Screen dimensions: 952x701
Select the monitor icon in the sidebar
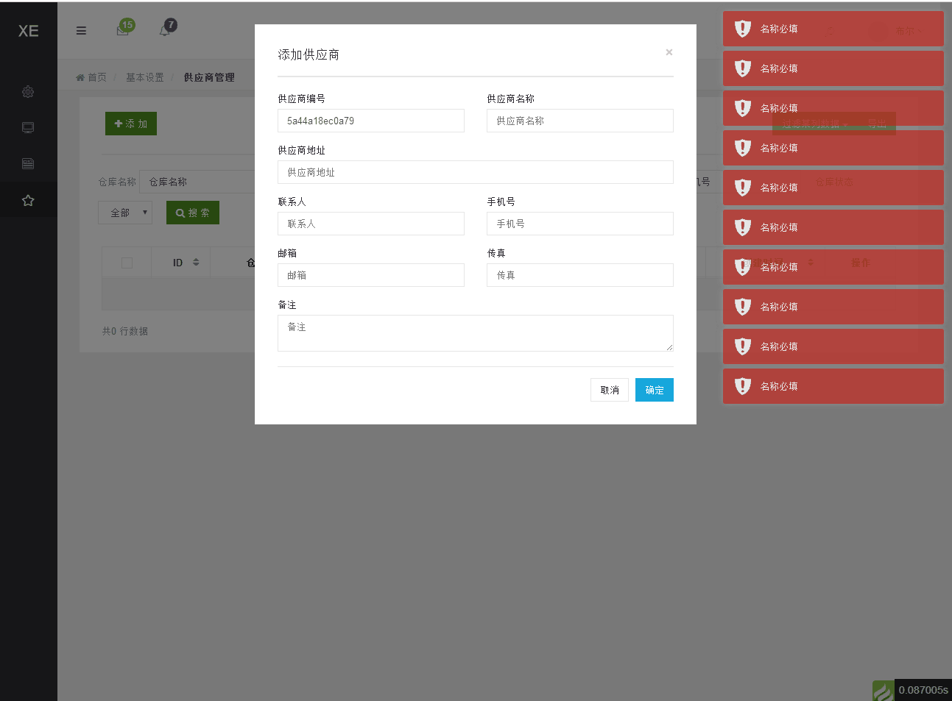(28, 127)
